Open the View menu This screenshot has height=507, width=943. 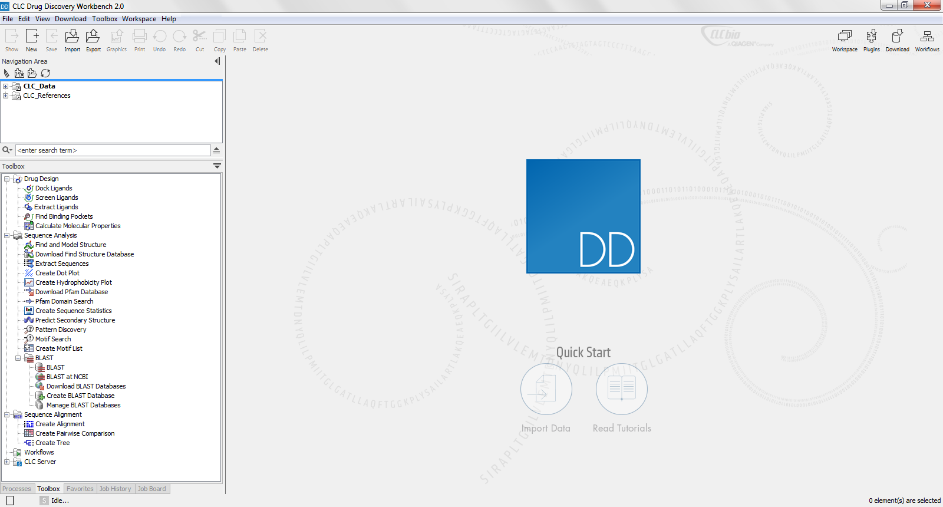pos(42,19)
